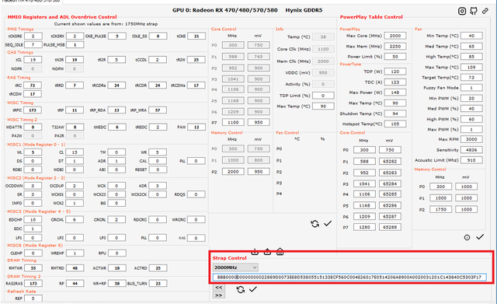Edit the WL field under MISC1
Viewport: 497px width, 304px height.
[x=33, y=152]
